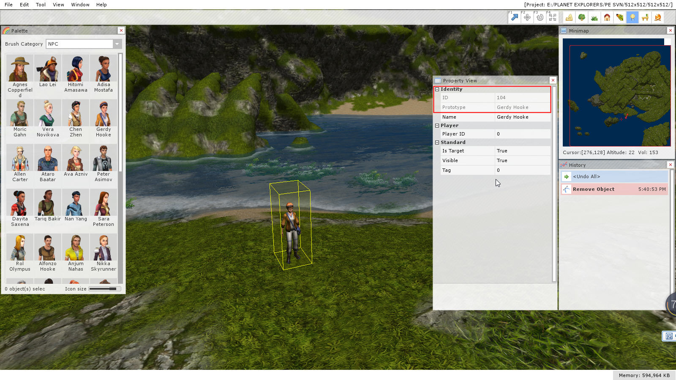Viewport: 676px width, 380px height.
Task: Open the Edit menu
Action: [x=25, y=5]
